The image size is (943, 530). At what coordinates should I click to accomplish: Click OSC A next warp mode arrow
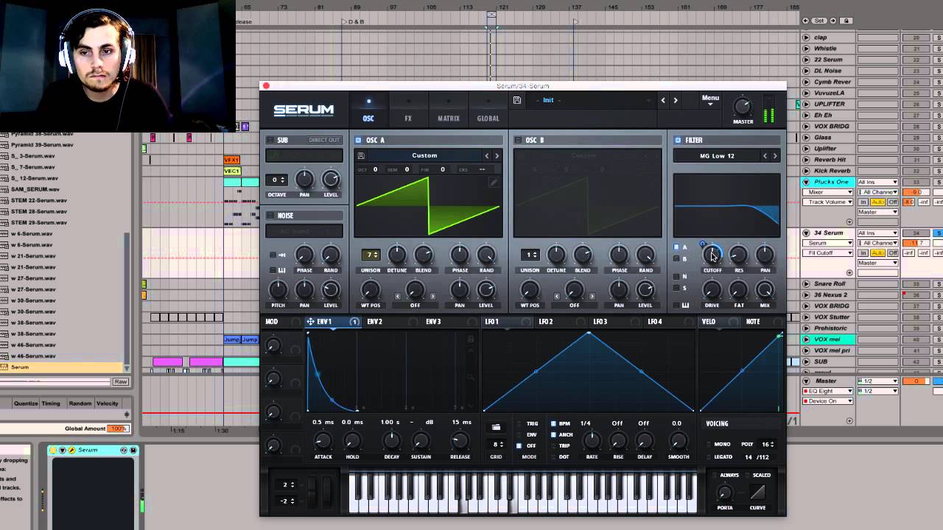432,296
